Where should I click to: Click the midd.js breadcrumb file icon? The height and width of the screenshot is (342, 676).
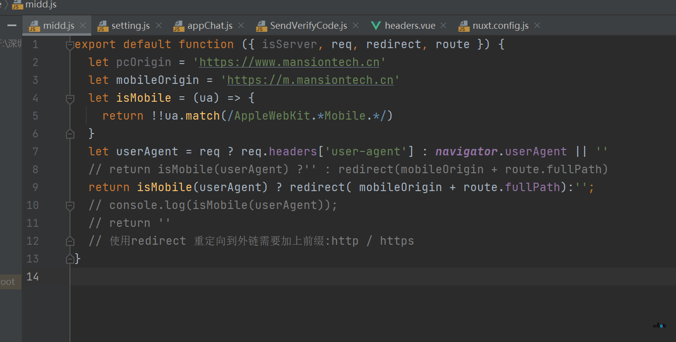[17, 5]
